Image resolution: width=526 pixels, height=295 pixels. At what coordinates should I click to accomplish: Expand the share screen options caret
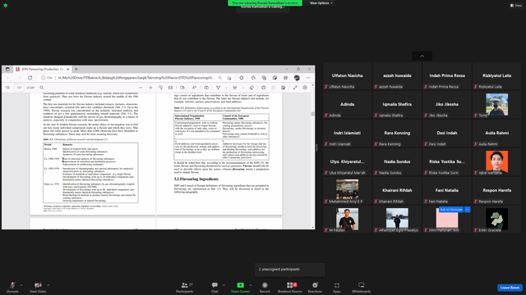tap(250, 285)
